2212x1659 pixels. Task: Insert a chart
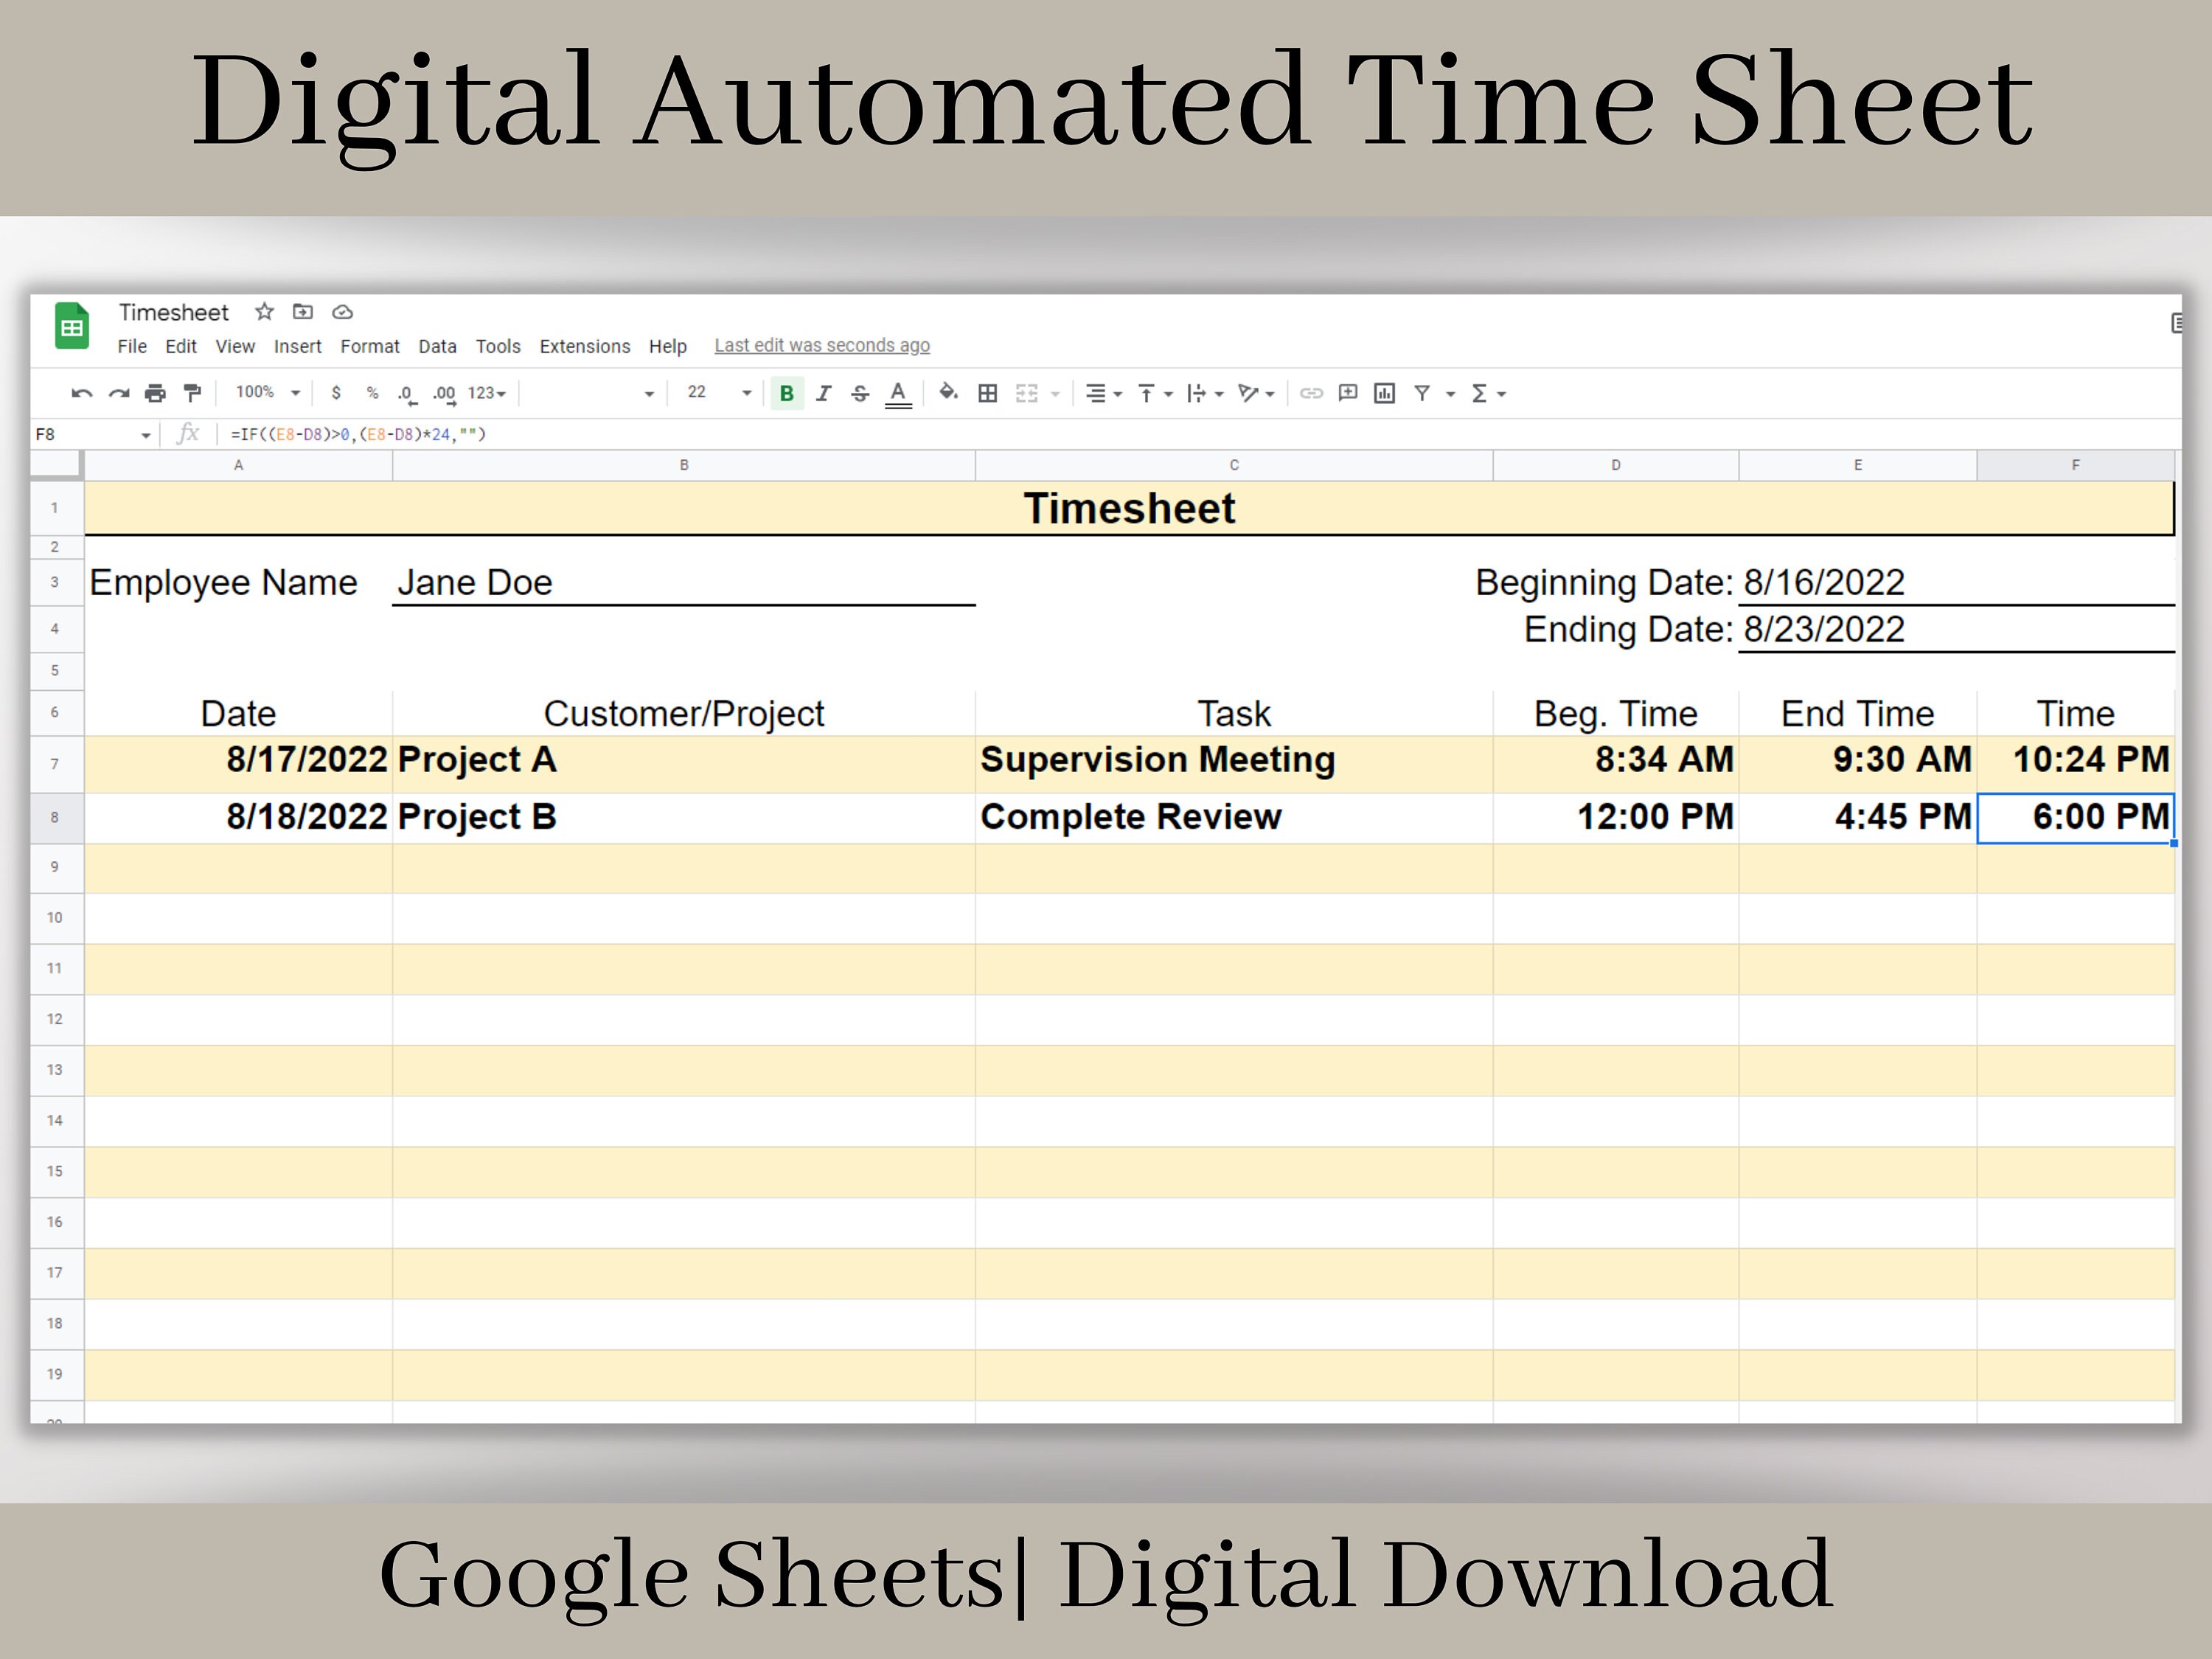point(1384,393)
